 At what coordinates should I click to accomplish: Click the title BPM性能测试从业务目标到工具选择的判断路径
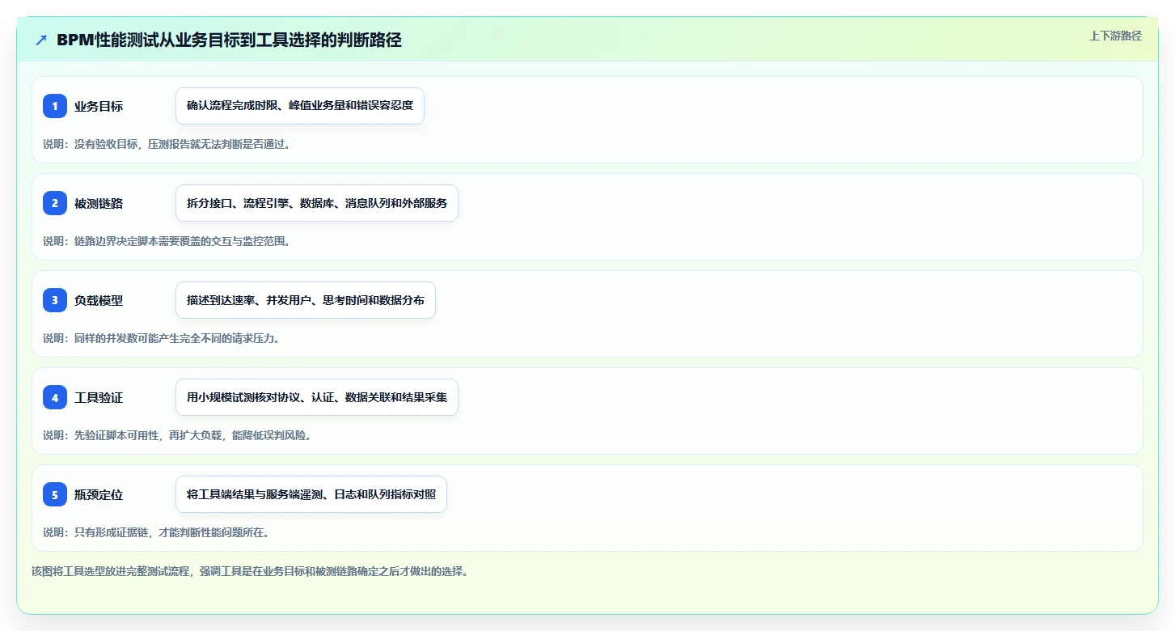229,40
